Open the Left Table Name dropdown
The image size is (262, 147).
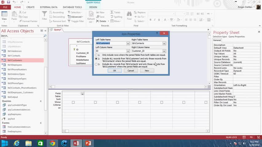pyautogui.click(x=128, y=43)
